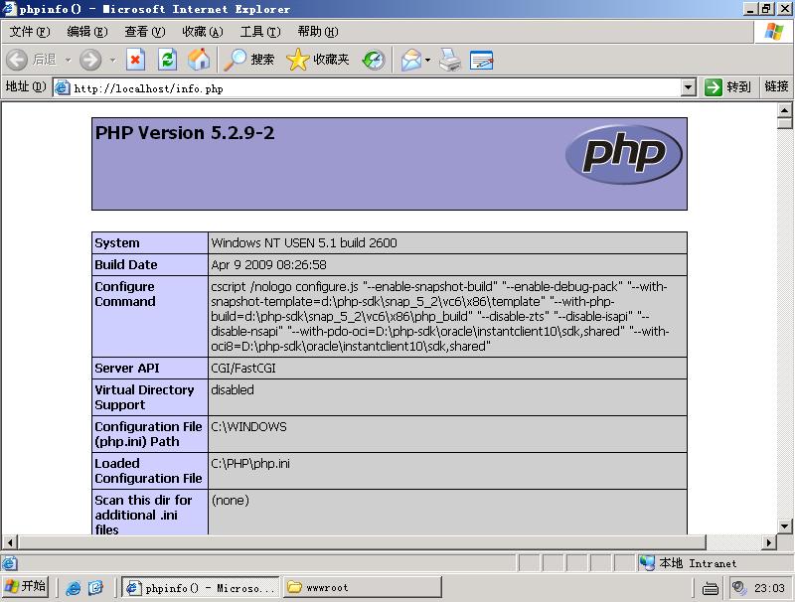
Task: Click the Back navigation button
Action: coord(32,60)
